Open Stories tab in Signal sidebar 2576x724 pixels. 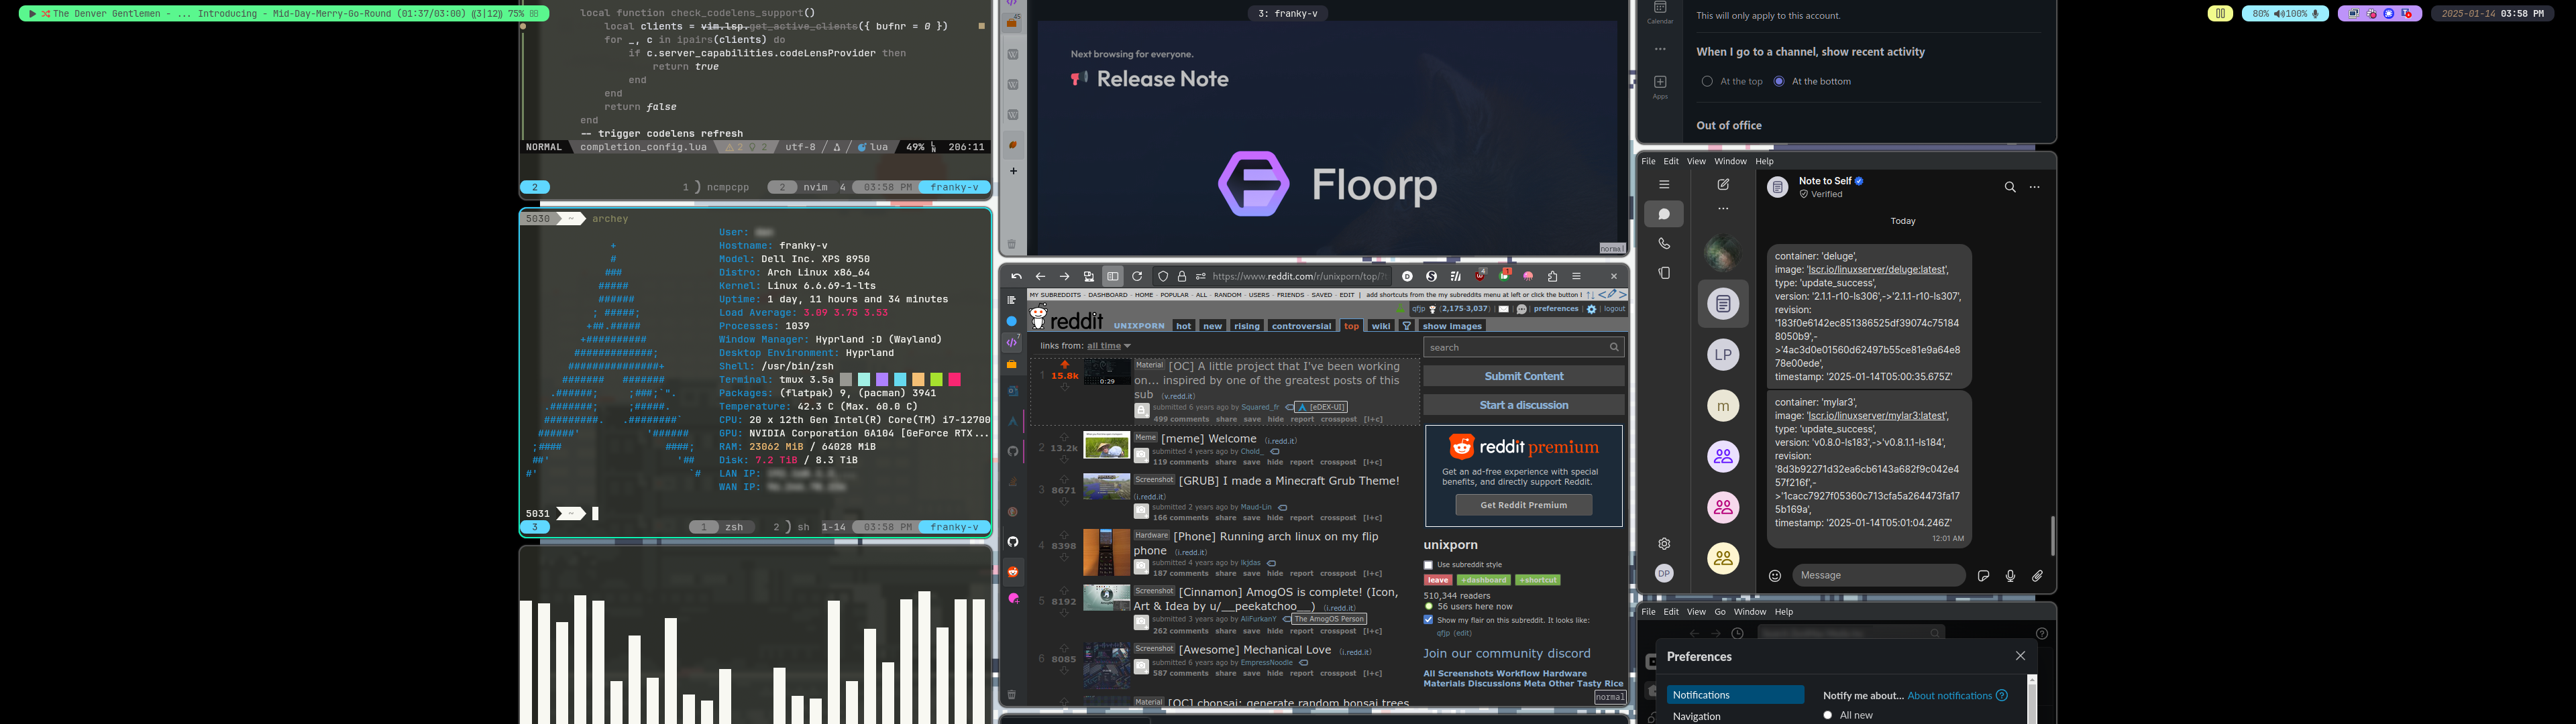[1664, 273]
